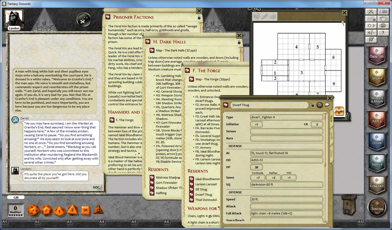Viewport: 392px width, 230px height.
Task: Select the eraser tool on the map window
Action: pos(273,16)
